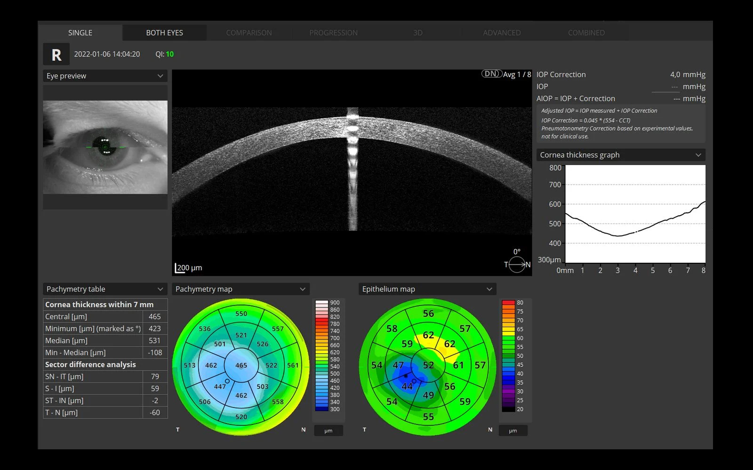Image resolution: width=753 pixels, height=470 pixels.
Task: Click the epithelium thickness color scale
Action: tap(508, 356)
